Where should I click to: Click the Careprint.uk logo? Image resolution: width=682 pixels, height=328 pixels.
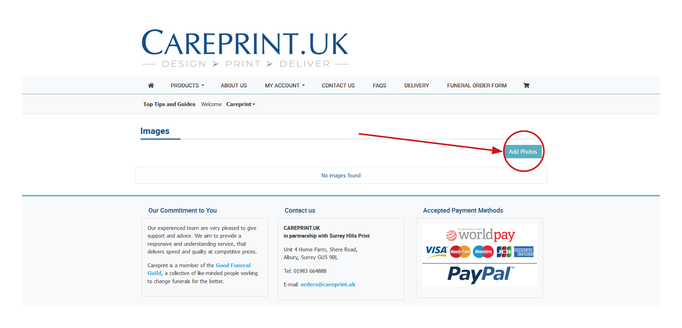coord(245,48)
